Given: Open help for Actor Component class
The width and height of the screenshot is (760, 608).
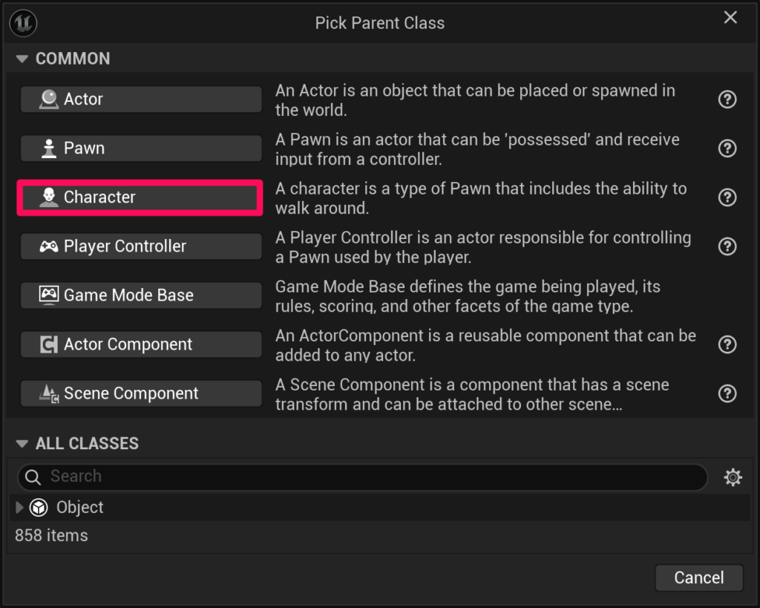Looking at the screenshot, I should 727,344.
